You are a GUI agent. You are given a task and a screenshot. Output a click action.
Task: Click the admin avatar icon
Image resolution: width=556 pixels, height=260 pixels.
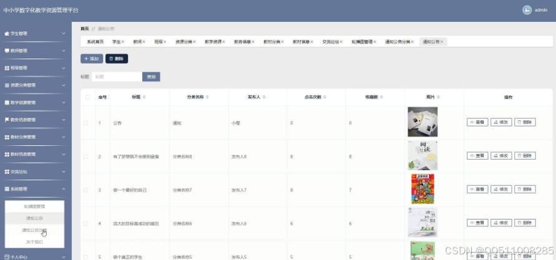[527, 10]
